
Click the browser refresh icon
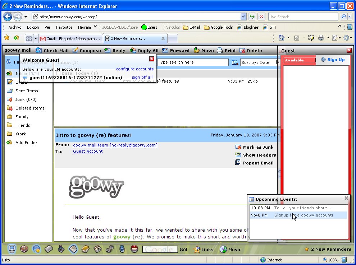click(x=252, y=17)
